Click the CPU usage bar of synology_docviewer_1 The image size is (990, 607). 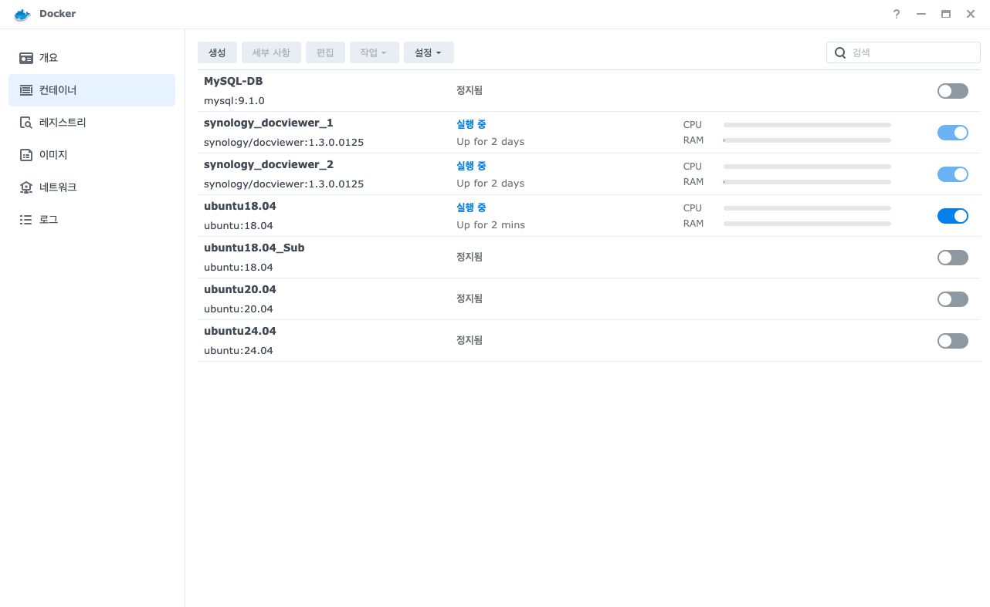tap(807, 125)
